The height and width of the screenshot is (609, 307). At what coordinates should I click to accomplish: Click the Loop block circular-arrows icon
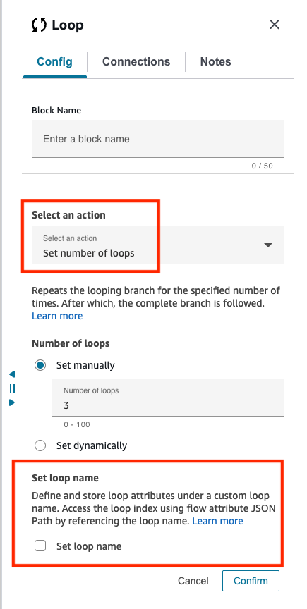click(39, 25)
